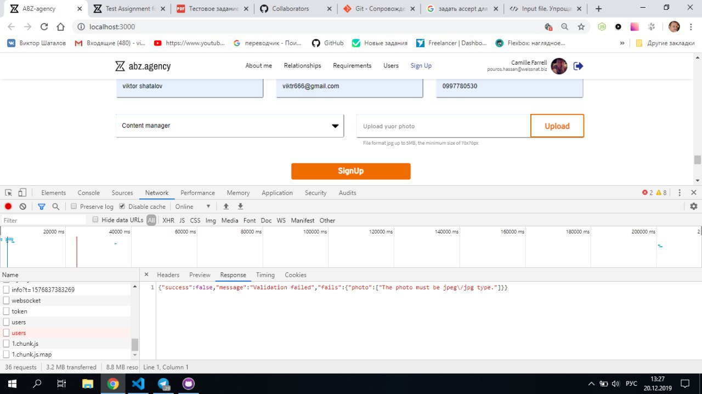The image size is (702, 394).
Task: Click the orange SignUp button
Action: click(350, 171)
